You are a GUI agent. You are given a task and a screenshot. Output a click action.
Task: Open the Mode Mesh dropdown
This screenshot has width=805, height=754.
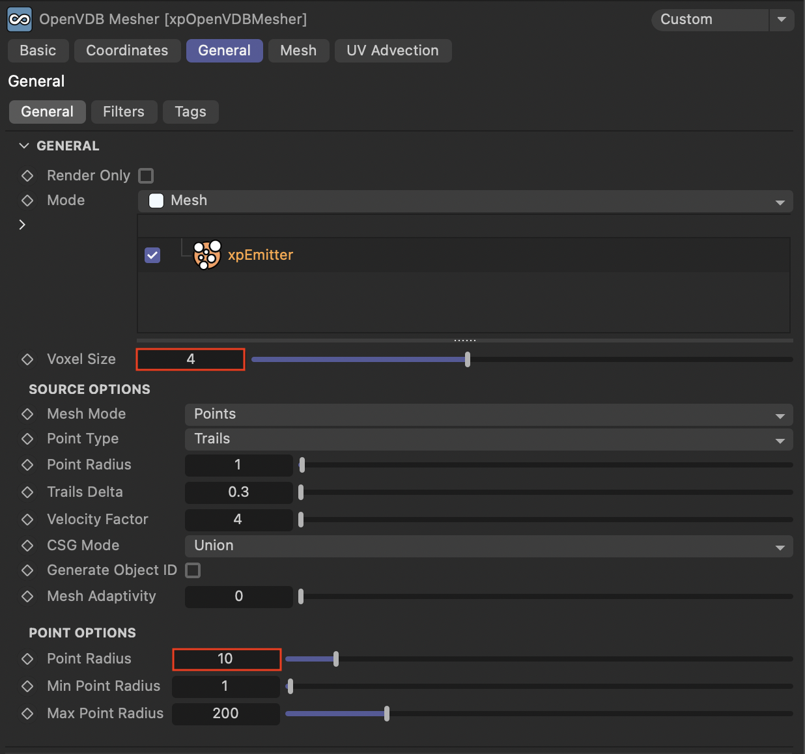point(465,201)
